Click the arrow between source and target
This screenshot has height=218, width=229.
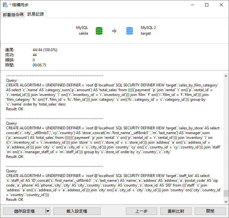[x=114, y=31]
